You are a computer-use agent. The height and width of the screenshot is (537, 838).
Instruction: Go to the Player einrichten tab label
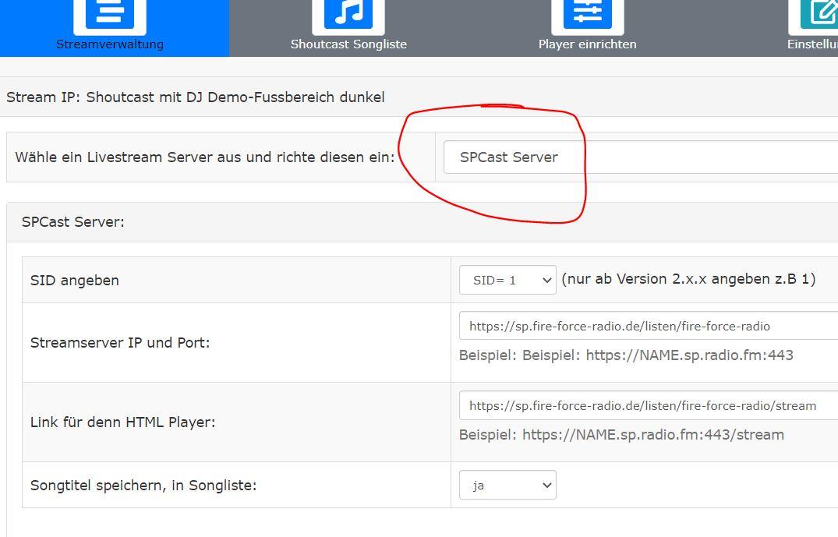pos(587,44)
